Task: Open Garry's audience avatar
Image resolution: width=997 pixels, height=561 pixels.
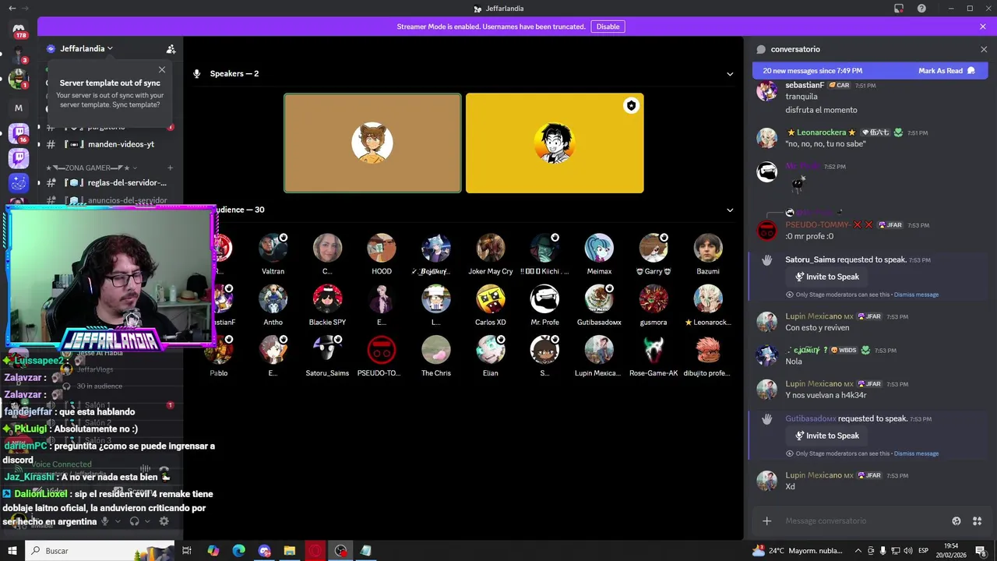Action: (x=654, y=248)
